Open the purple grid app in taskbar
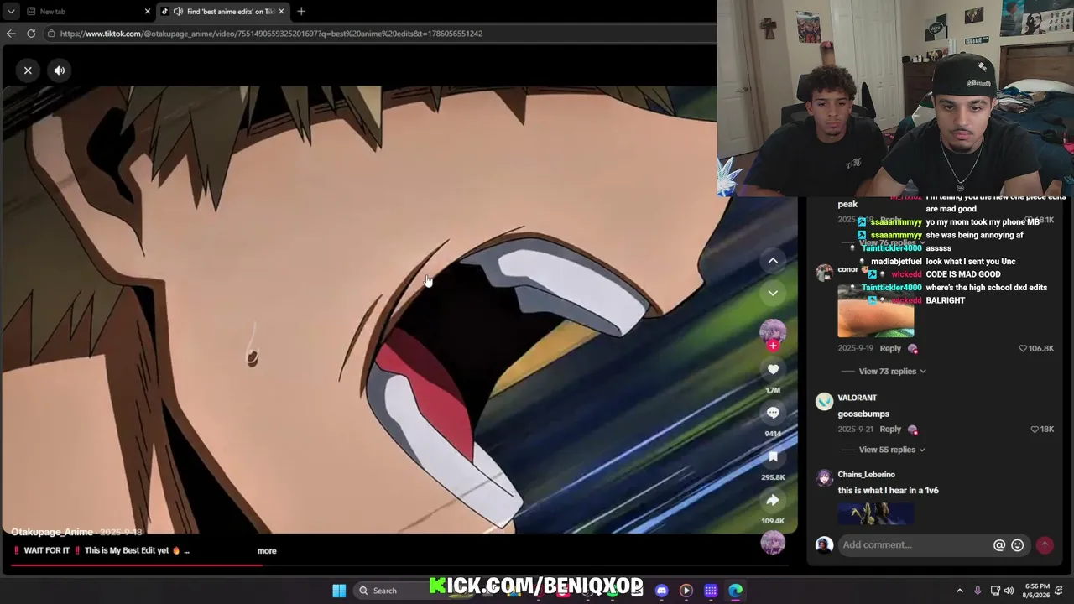This screenshot has height=604, width=1074. coord(711,591)
